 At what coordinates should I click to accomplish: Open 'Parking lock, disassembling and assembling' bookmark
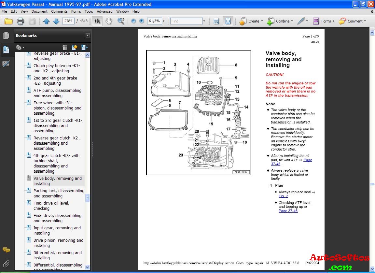[x=59, y=193]
